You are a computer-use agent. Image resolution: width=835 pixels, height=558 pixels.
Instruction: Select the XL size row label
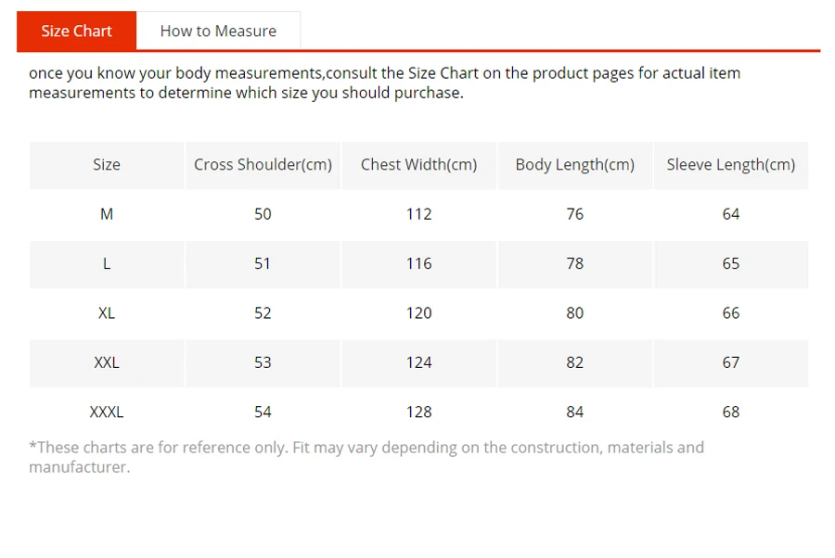pos(107,313)
